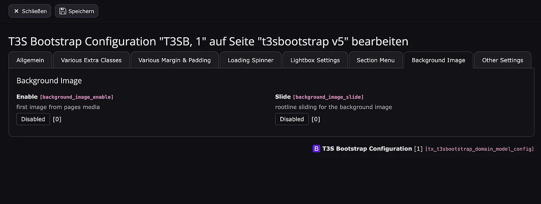Go to Lightbox Settings tab
Image resolution: width=541 pixels, height=204 pixels.
tap(315, 60)
